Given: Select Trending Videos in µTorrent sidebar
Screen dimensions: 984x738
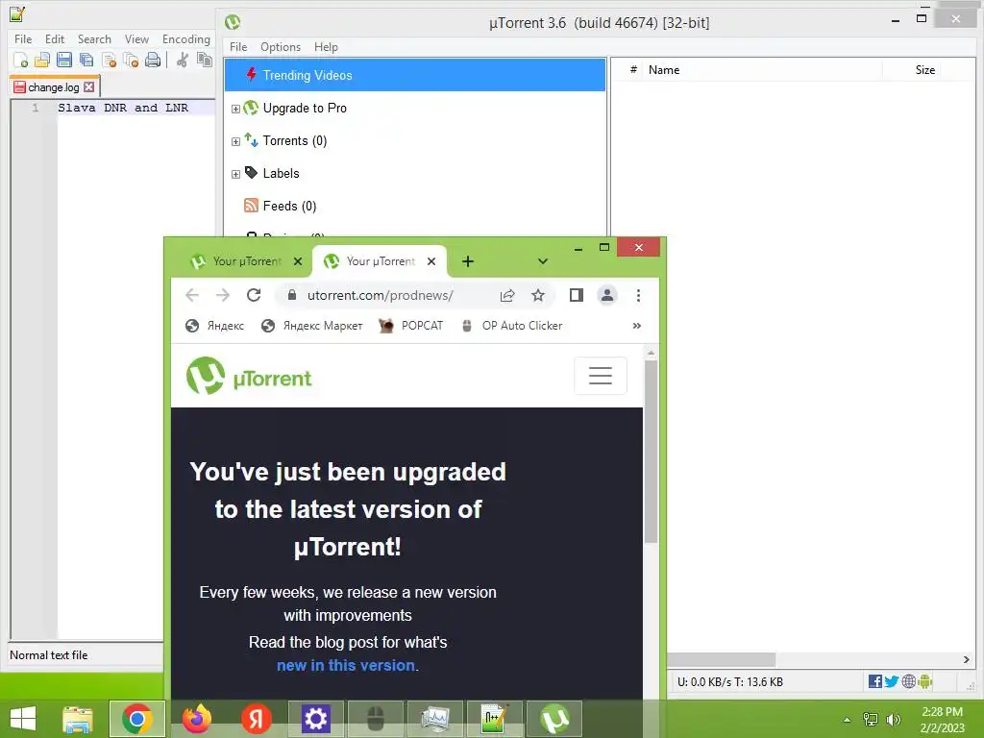Looking at the screenshot, I should (x=415, y=75).
